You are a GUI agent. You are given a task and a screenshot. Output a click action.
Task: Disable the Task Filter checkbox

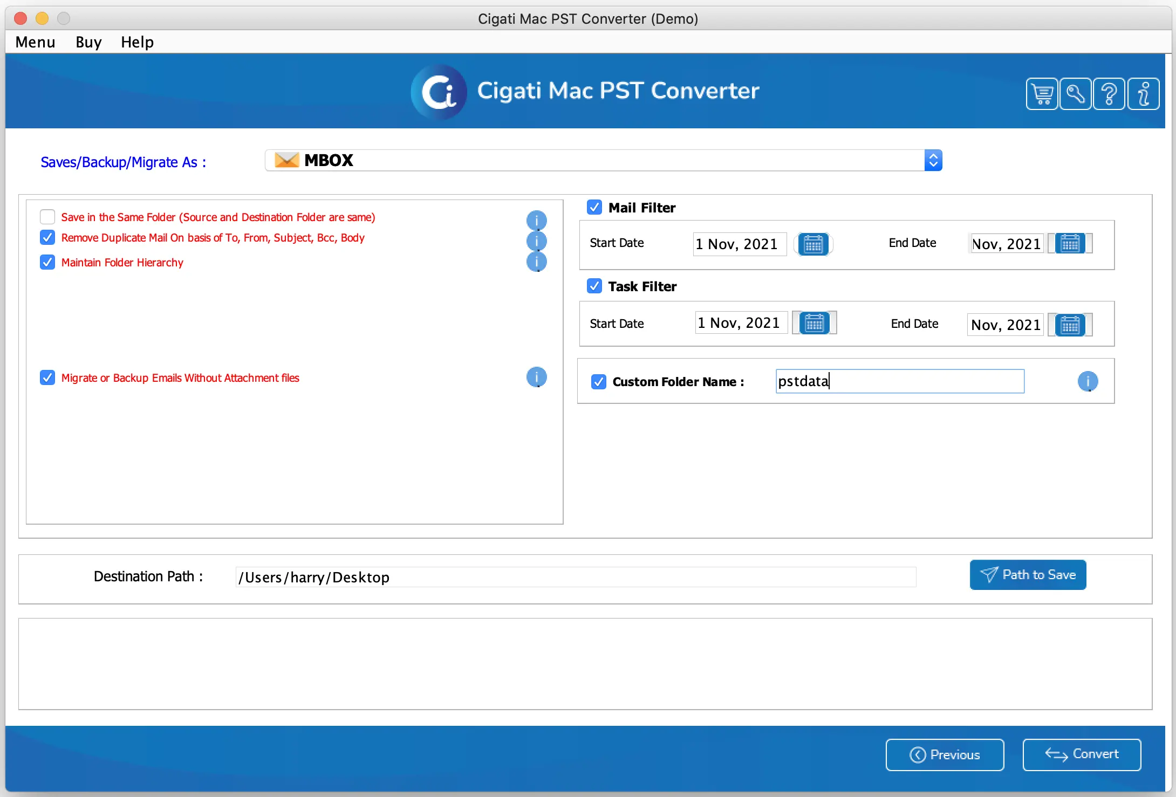point(594,286)
